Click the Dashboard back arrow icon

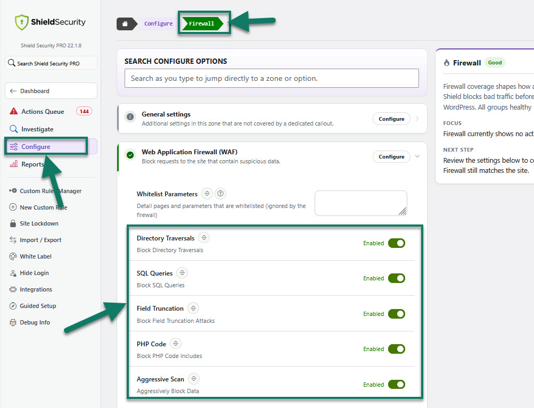(13, 91)
